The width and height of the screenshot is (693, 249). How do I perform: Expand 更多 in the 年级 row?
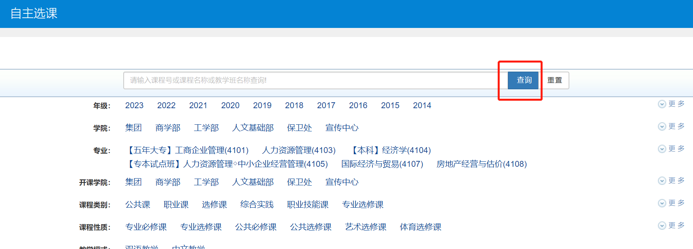[671, 104]
